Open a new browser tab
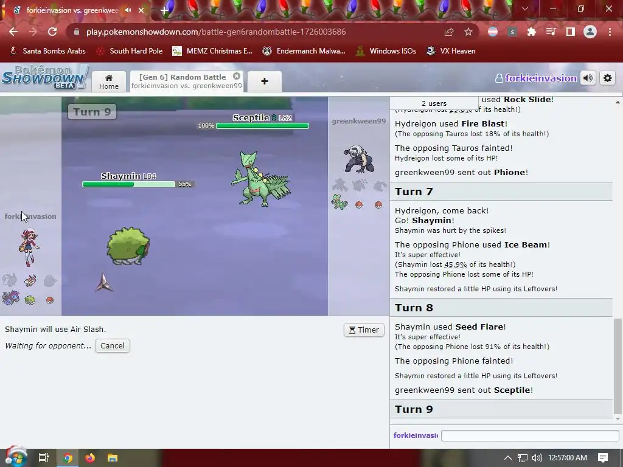Image resolution: width=623 pixels, height=467 pixels. coord(164,11)
